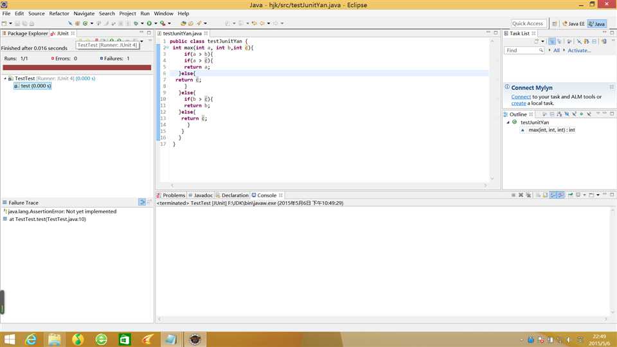The width and height of the screenshot is (617, 347).
Task: Collapse the TestTest node in JUnit tree
Action: click(5, 78)
